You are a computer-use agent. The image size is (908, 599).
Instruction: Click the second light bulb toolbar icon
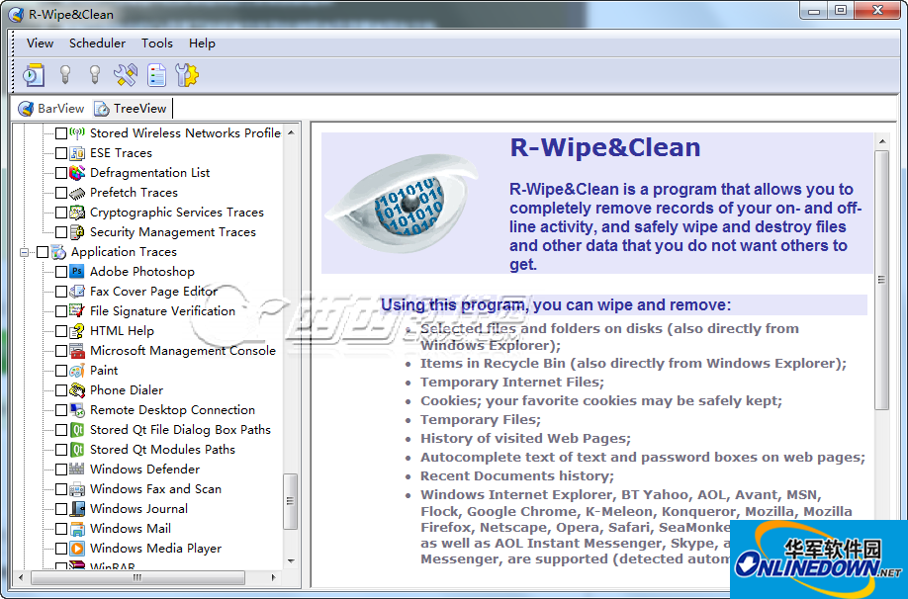point(95,75)
